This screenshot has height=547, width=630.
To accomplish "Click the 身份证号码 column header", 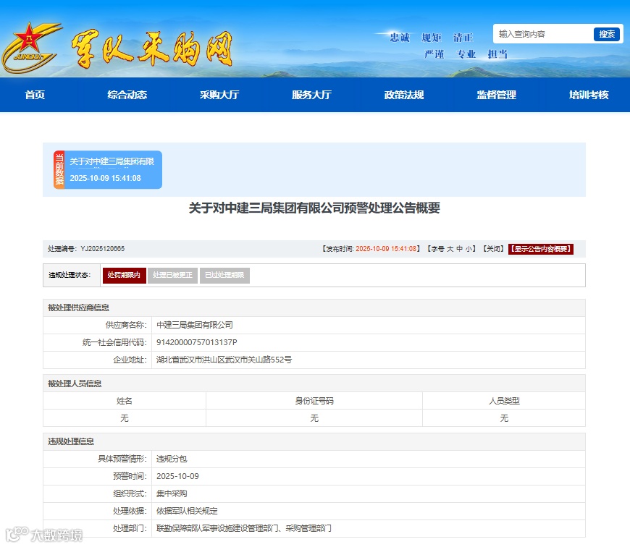I will click(314, 401).
